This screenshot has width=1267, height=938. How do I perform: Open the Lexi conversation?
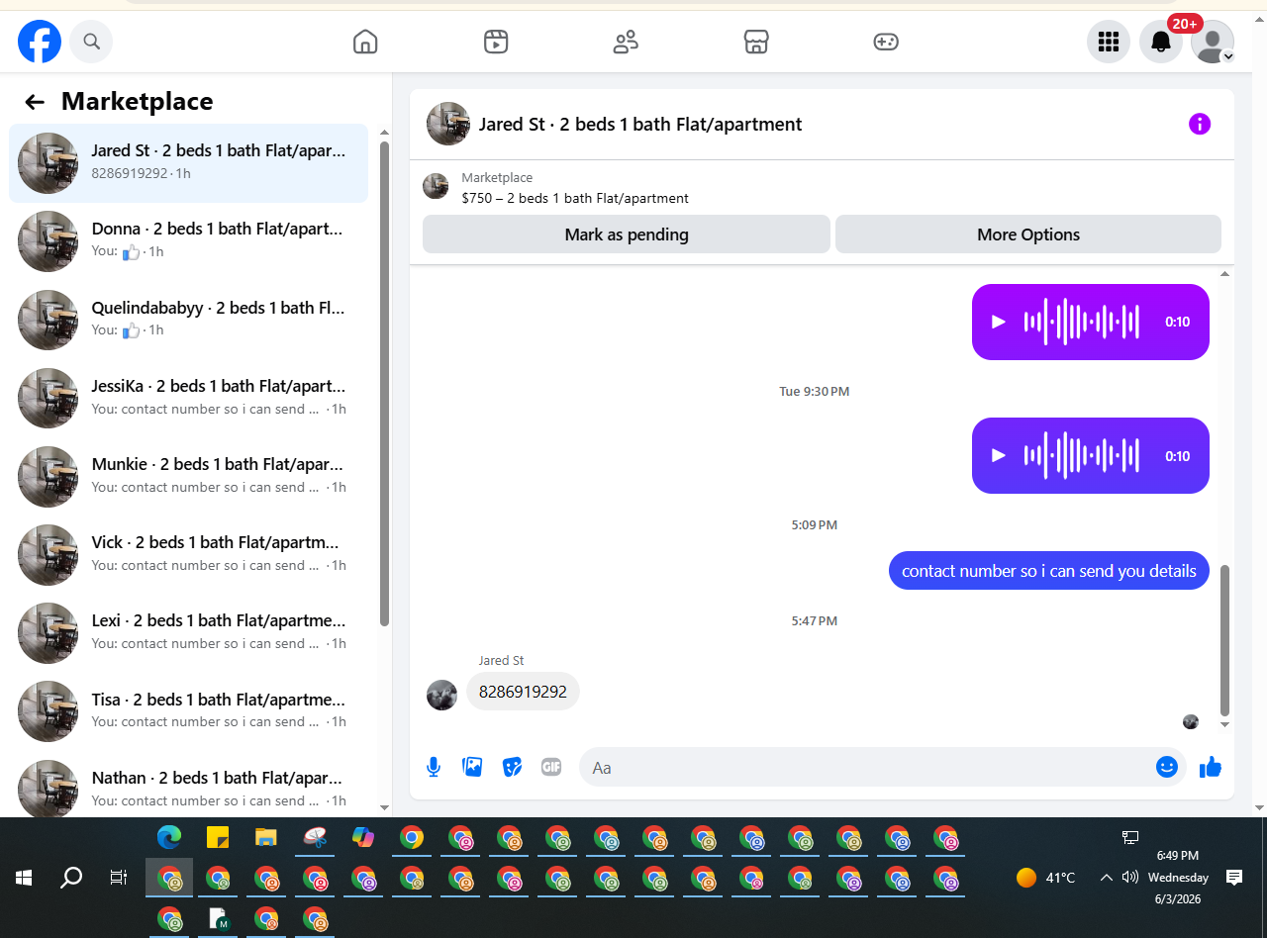tap(188, 632)
